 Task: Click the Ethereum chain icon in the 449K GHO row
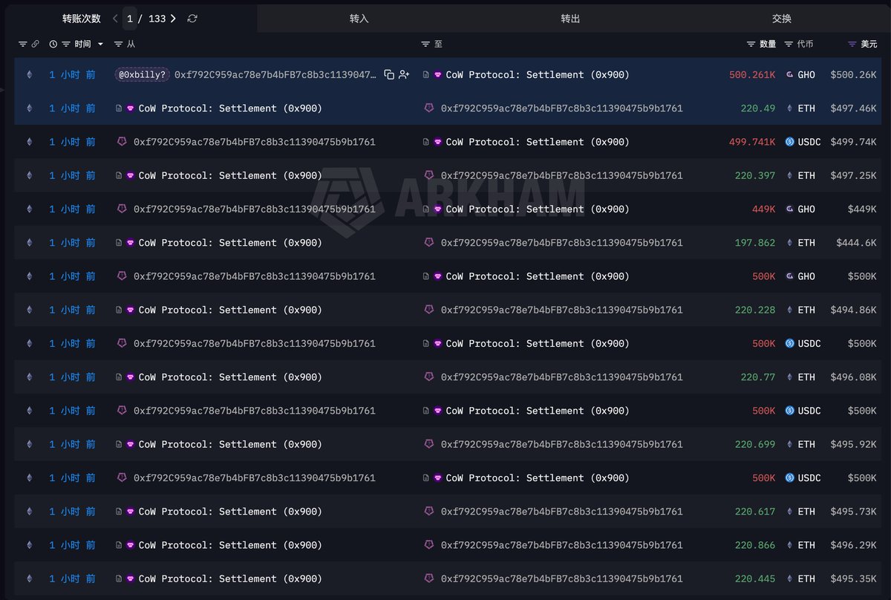[30, 209]
